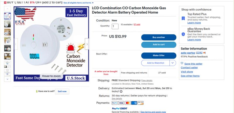This screenshot has height=113, width=234.
Task: Click the Sell now button
Action: pyautogui.click(x=62, y=91)
